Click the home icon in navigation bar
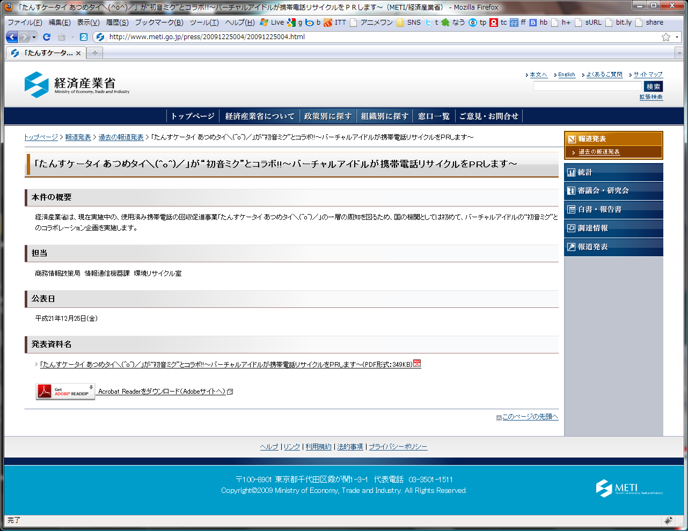 [x=62, y=37]
